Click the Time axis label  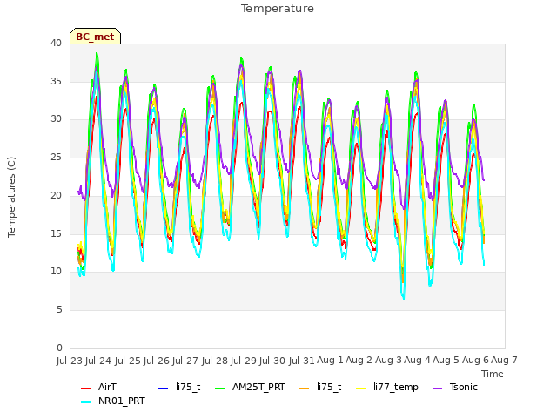(x=493, y=374)
